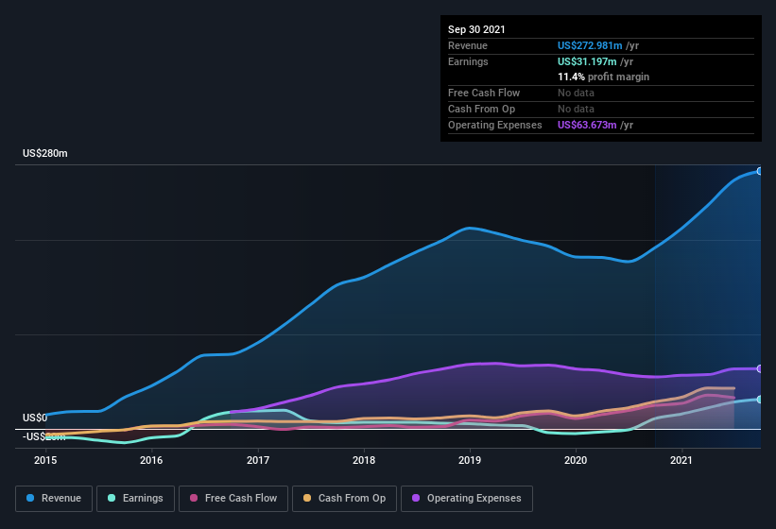Click the Cash From Op legend text

point(352,498)
